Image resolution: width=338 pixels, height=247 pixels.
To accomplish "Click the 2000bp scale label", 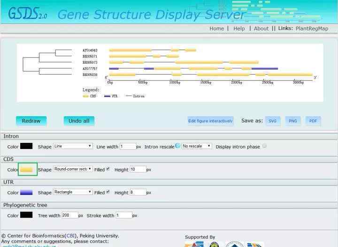I will click(237, 82).
